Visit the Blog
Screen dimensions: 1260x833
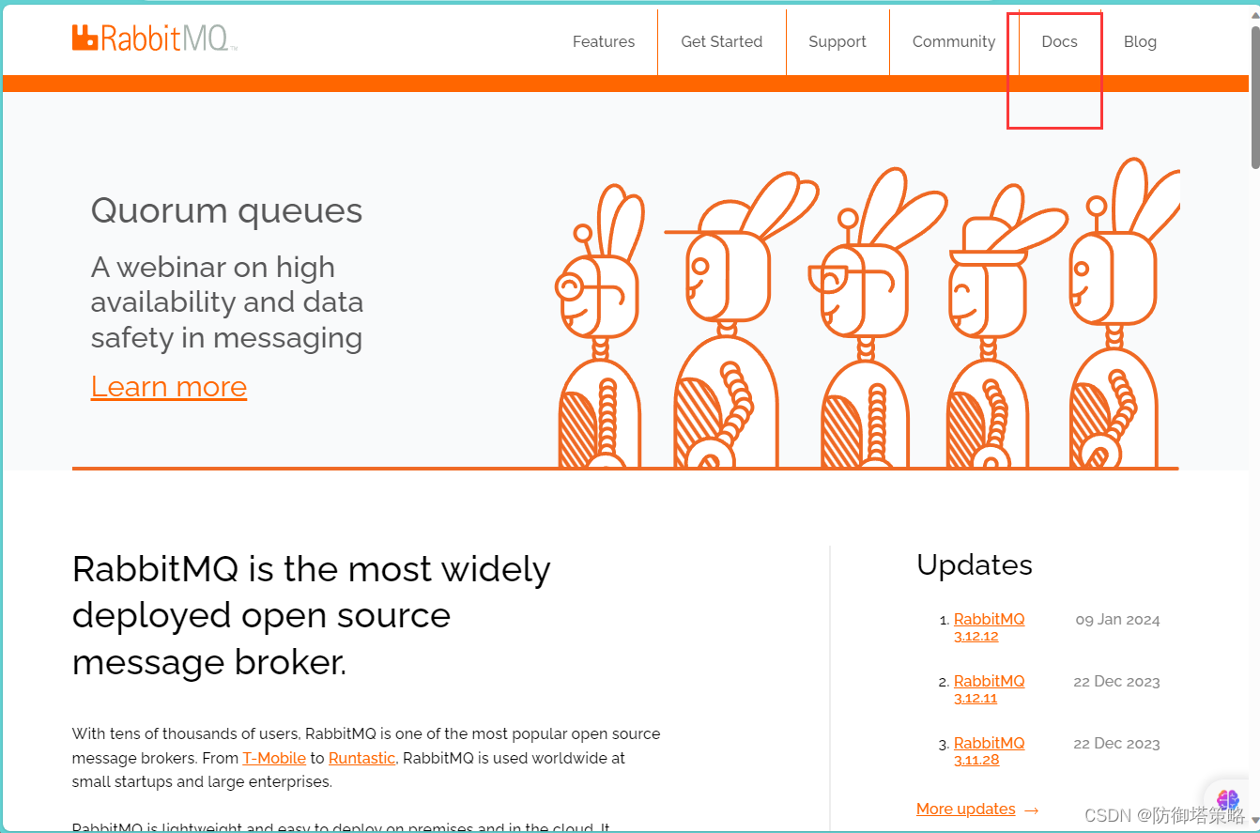(x=1140, y=41)
